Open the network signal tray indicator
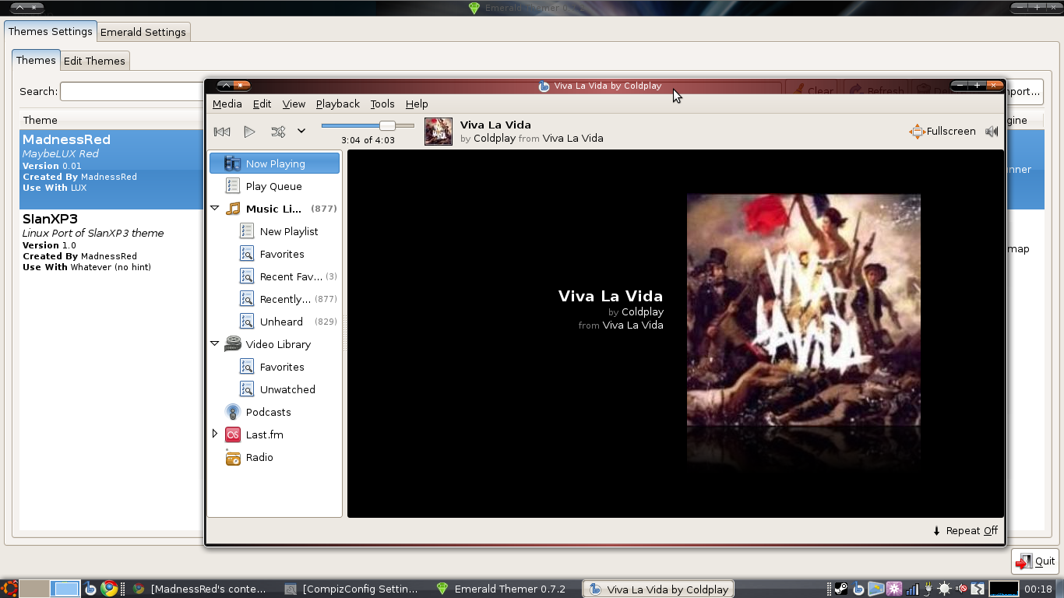This screenshot has height=598, width=1064. (x=912, y=589)
